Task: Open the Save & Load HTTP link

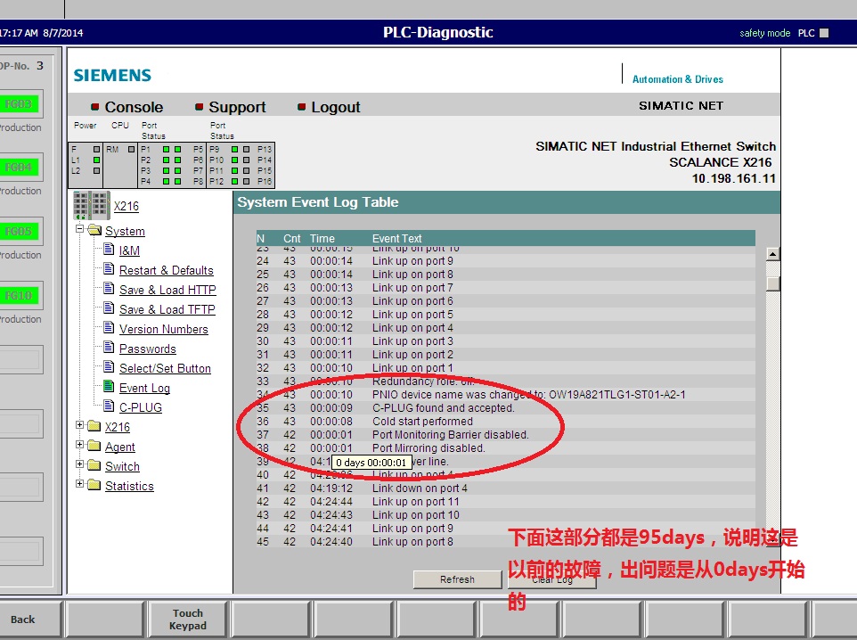Action: tap(167, 290)
